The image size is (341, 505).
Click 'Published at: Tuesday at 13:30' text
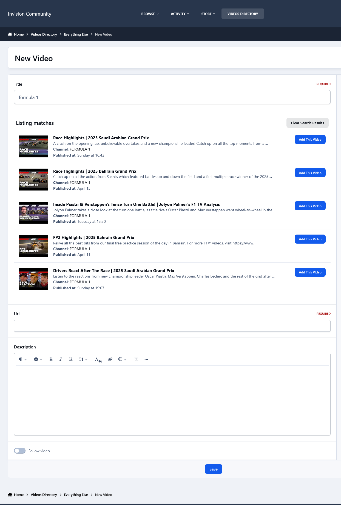(79, 221)
